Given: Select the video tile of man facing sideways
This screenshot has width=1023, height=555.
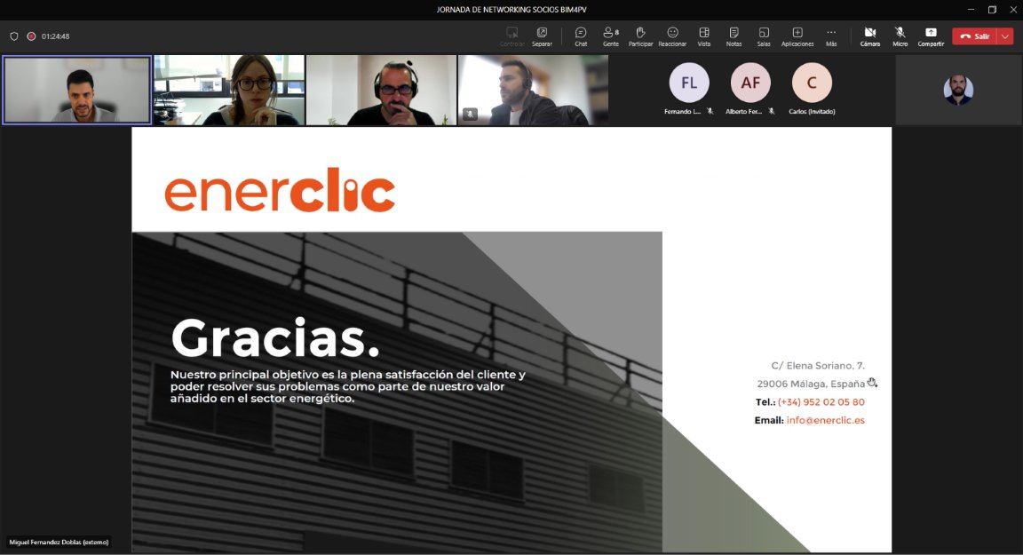Looking at the screenshot, I should point(533,90).
